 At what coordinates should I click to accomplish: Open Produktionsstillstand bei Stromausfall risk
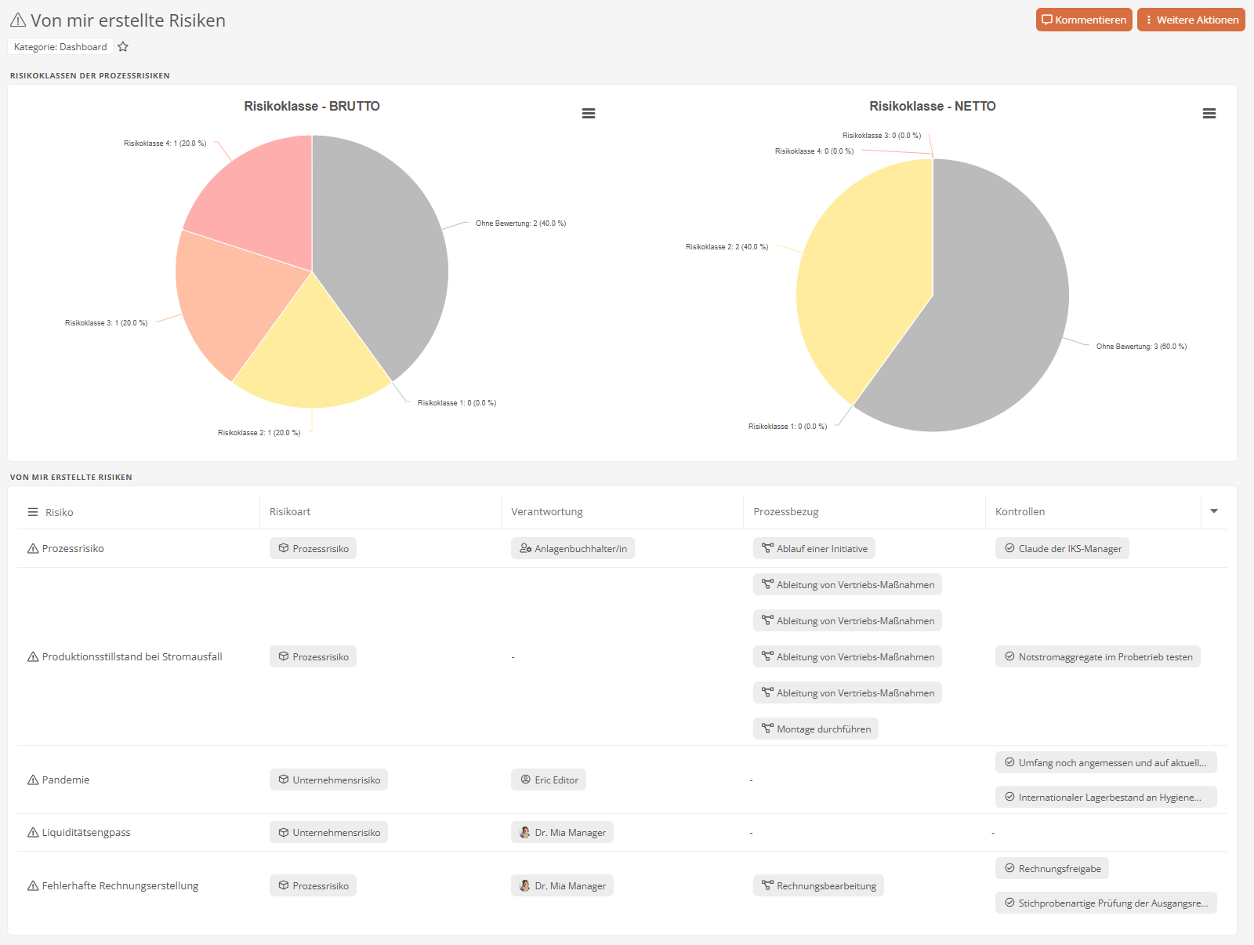(x=132, y=657)
